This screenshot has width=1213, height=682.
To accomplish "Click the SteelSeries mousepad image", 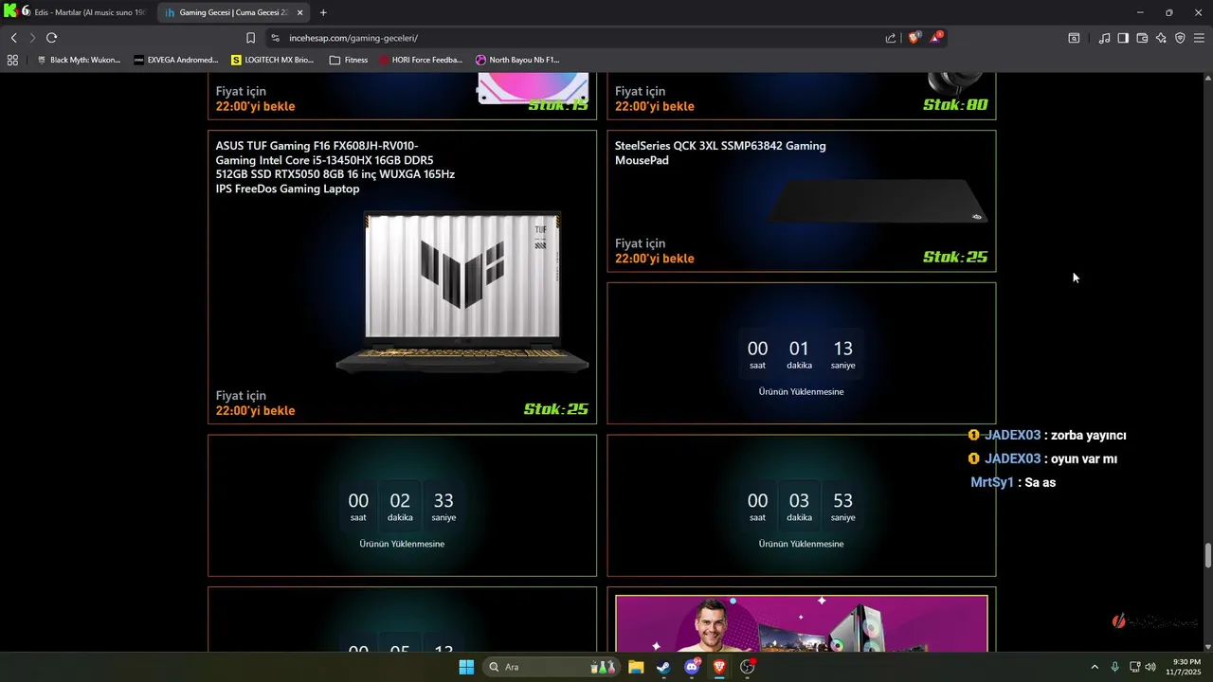I will (878, 201).
